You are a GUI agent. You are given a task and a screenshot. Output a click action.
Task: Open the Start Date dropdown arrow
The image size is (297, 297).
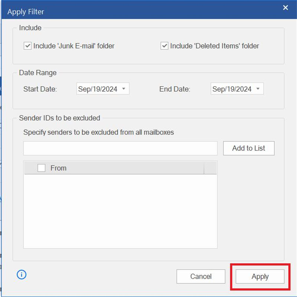[124, 89]
